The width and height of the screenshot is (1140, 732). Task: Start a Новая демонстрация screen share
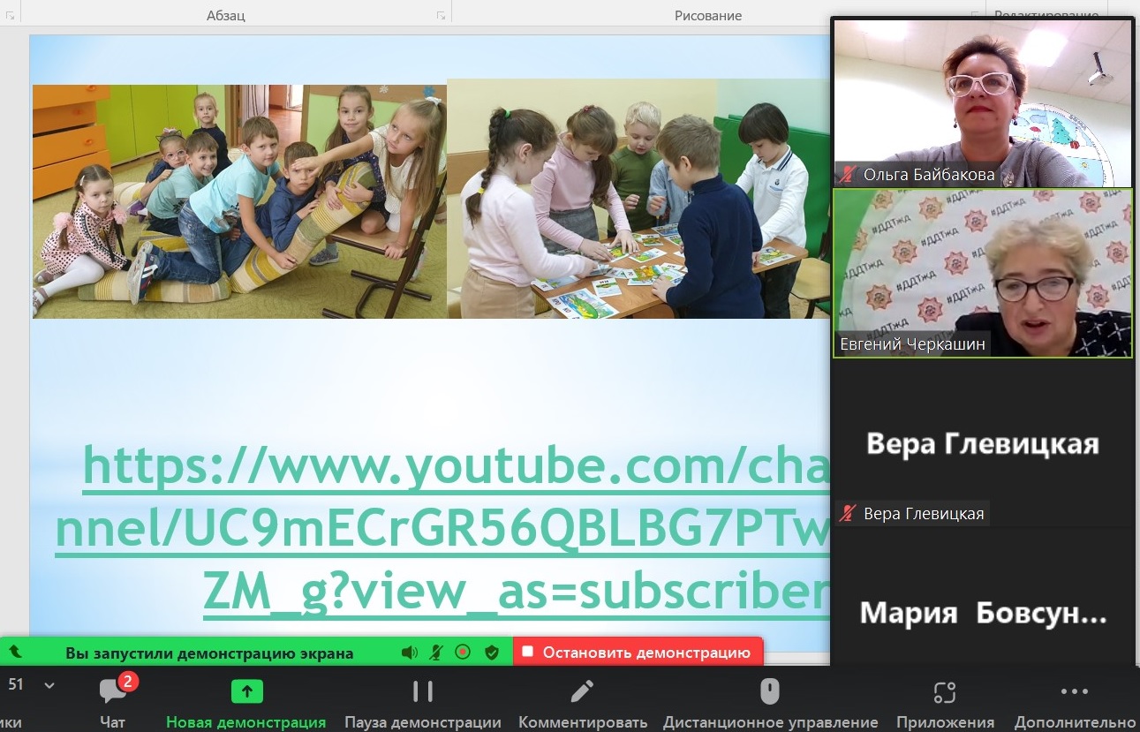click(x=246, y=703)
